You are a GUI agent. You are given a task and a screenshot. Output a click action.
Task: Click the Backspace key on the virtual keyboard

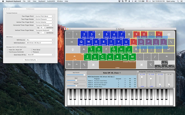[x=169, y=34]
